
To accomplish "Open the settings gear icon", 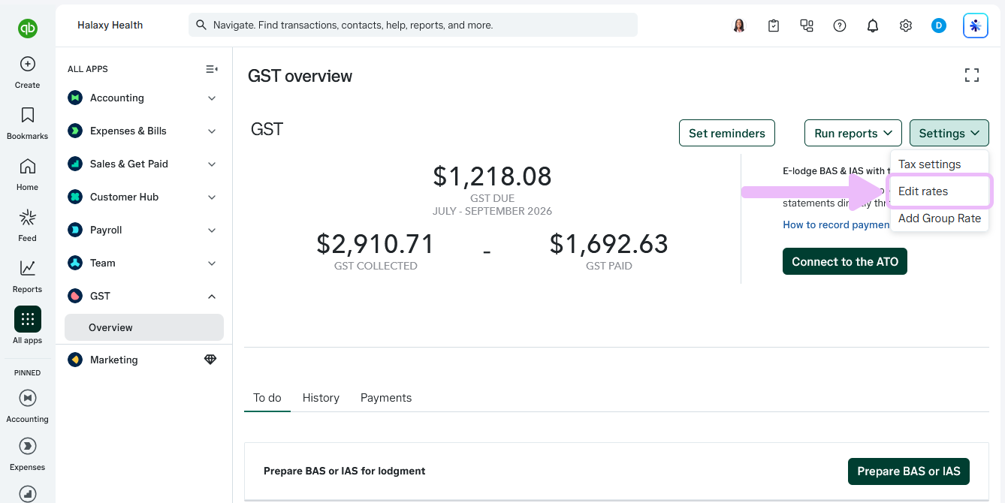I will [x=906, y=26].
